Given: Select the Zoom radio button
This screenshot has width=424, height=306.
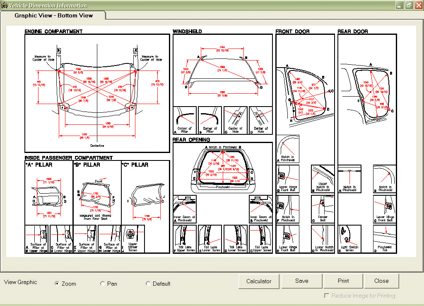Looking at the screenshot, I should (57, 284).
